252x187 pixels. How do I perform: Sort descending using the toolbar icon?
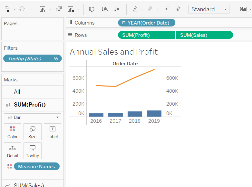pyautogui.click(x=117, y=9)
